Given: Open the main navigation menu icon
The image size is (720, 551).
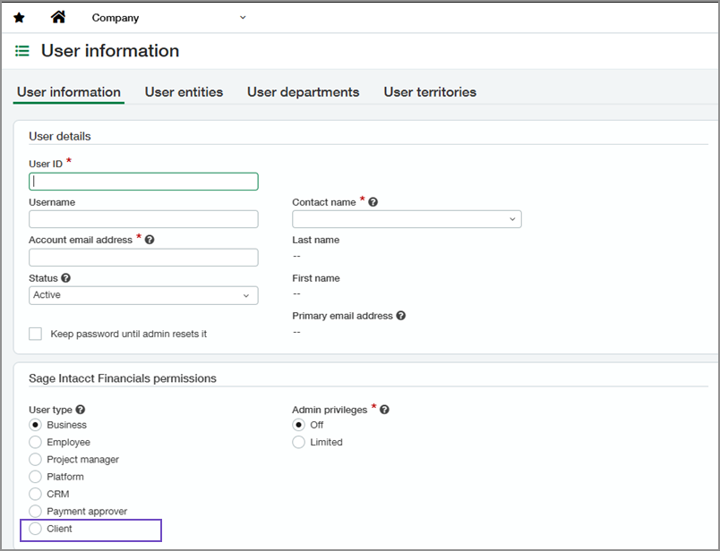Looking at the screenshot, I should tap(22, 52).
